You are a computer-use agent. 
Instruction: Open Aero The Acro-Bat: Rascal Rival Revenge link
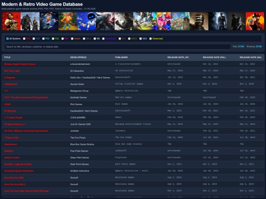tap(26, 191)
